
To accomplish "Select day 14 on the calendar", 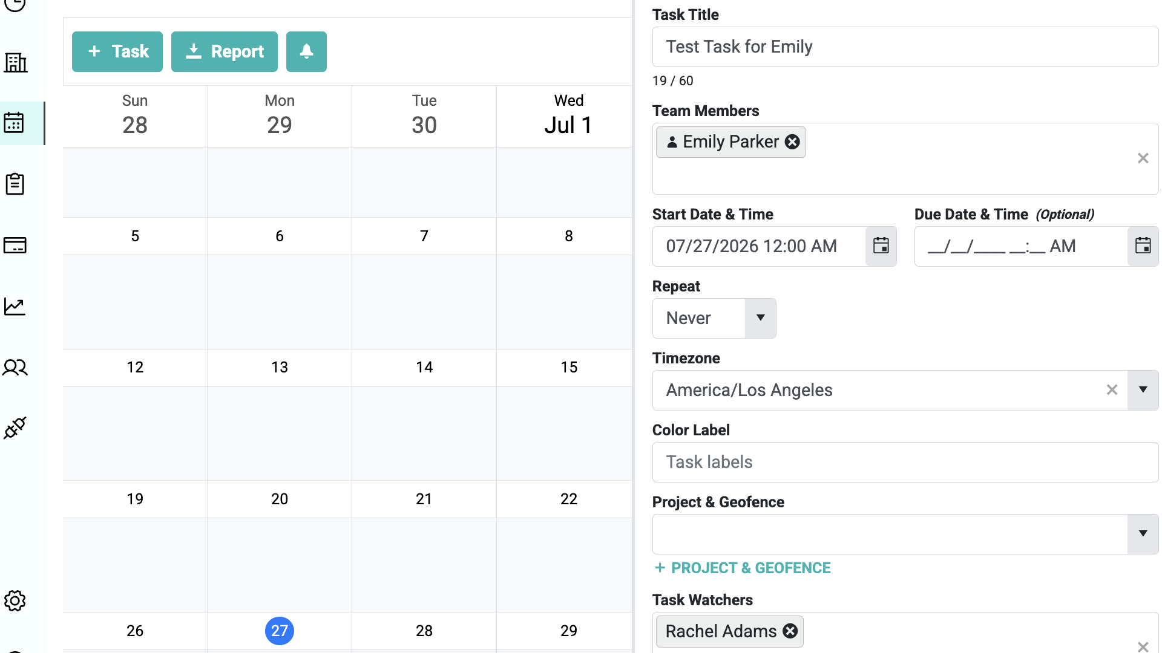I will click(424, 367).
